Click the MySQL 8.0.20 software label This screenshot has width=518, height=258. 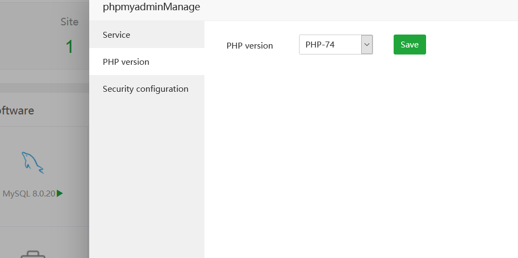(x=29, y=193)
